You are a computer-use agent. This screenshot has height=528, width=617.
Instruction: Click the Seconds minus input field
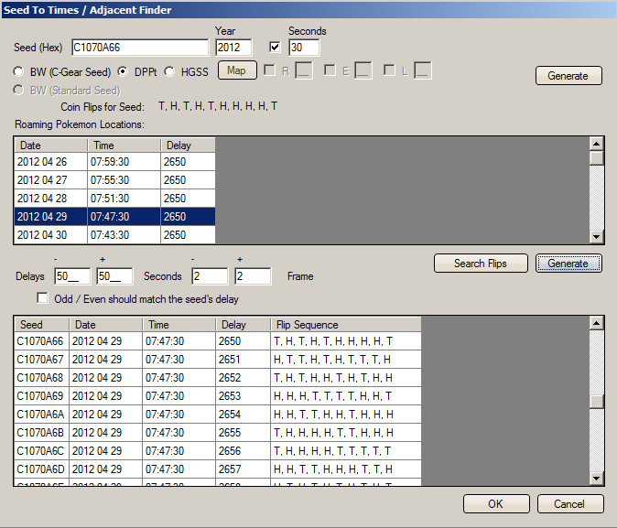coord(210,276)
